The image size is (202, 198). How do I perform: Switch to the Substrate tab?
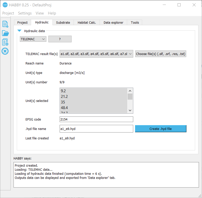click(x=63, y=23)
